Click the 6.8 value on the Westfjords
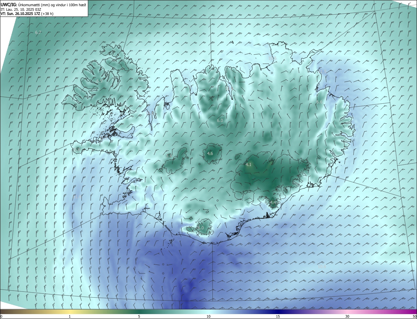417x319 pixels. pos(99,81)
